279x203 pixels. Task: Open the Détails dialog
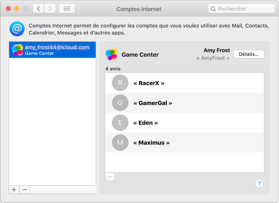[x=249, y=54]
